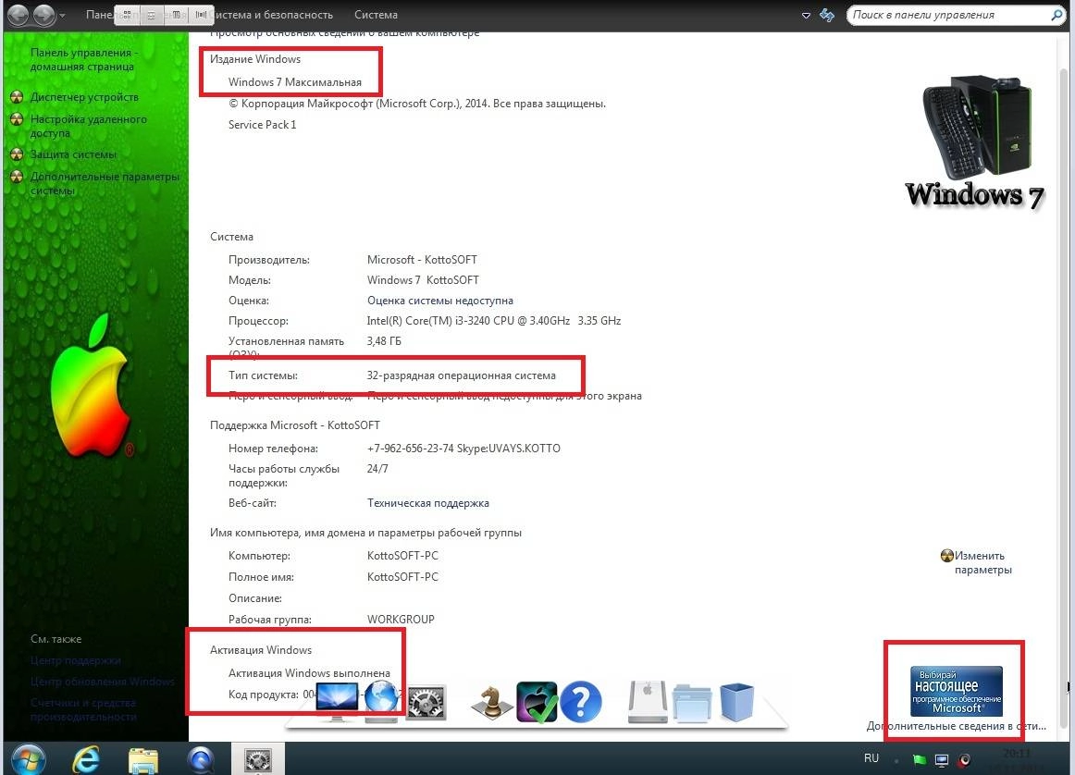Image resolution: width=1075 pixels, height=775 pixels.
Task: Click network monitor tray icon
Action: click(x=941, y=760)
